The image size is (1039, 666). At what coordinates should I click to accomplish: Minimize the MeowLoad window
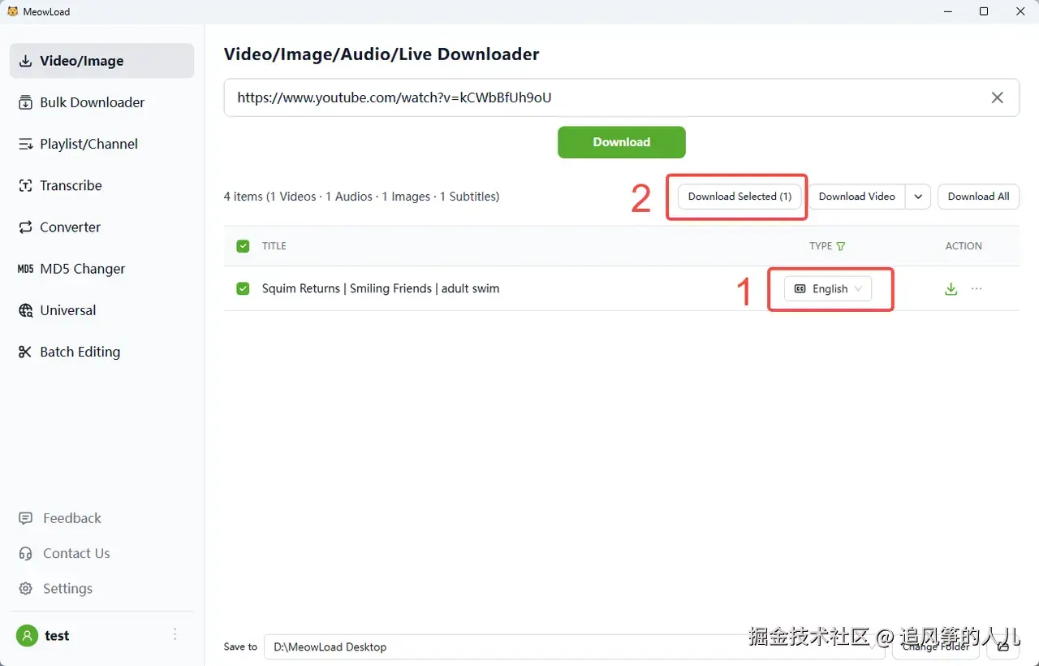coord(946,11)
